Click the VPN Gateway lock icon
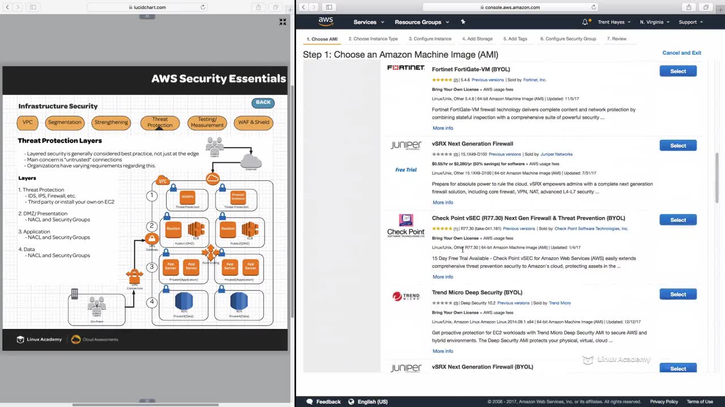 151,239
